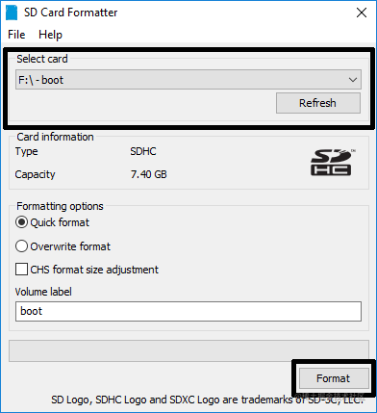Click the SD Card Formatter title bar icon
The height and width of the screenshot is (413, 377).
pyautogui.click(x=12, y=13)
